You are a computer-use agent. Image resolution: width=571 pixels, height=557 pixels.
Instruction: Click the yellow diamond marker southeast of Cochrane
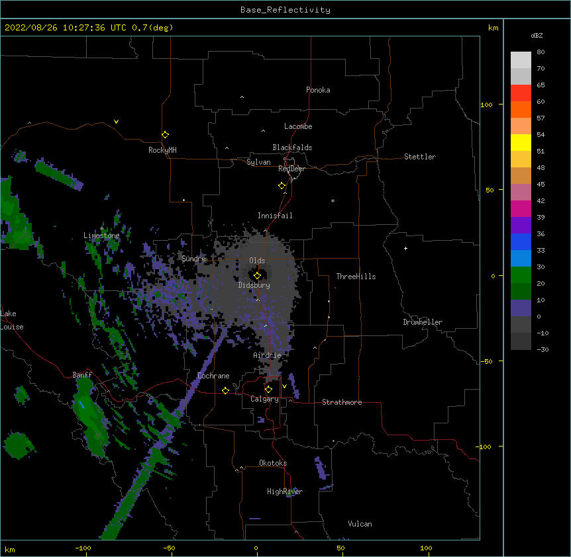(225, 390)
